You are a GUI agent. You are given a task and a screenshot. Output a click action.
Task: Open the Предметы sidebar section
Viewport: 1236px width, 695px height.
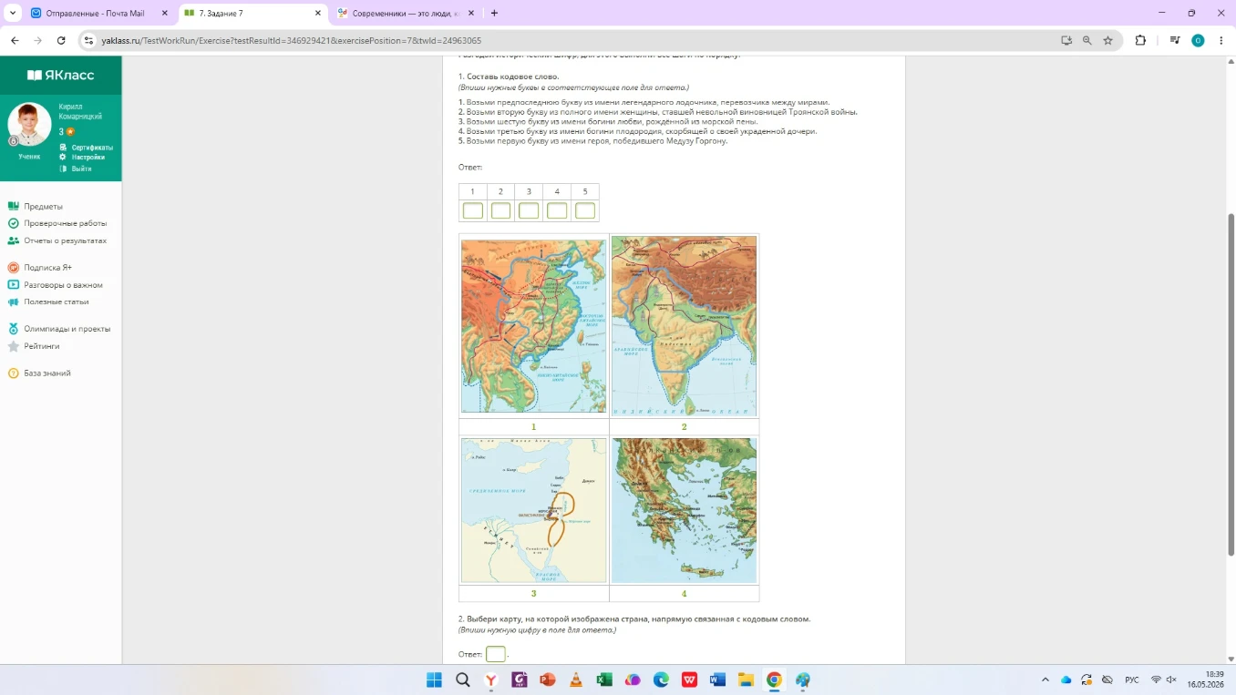click(43, 207)
